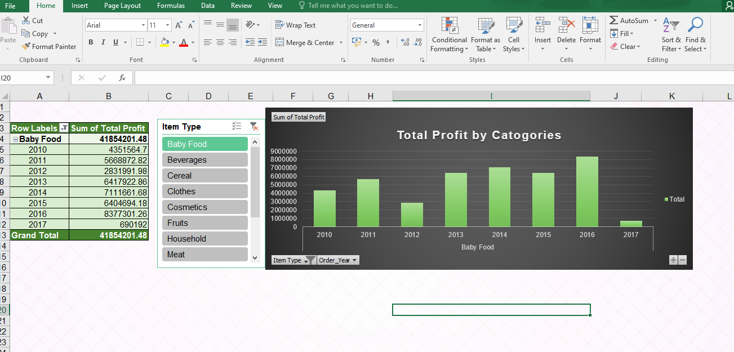Clear the Item Type slicer filter
This screenshot has height=352, width=734.
point(255,126)
